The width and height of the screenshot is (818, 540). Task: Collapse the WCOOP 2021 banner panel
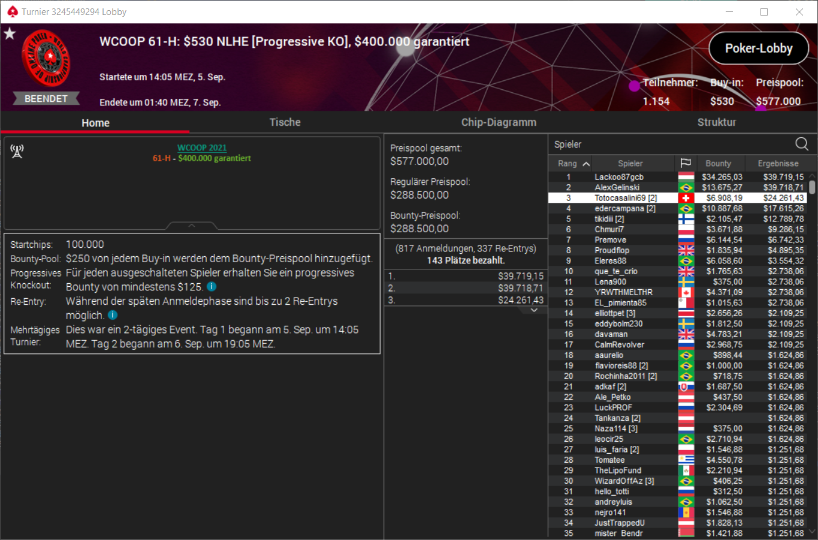(192, 226)
